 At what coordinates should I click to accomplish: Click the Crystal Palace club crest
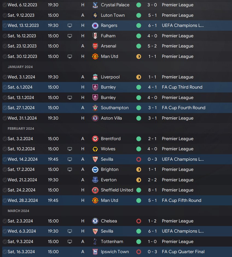coord(95,5)
